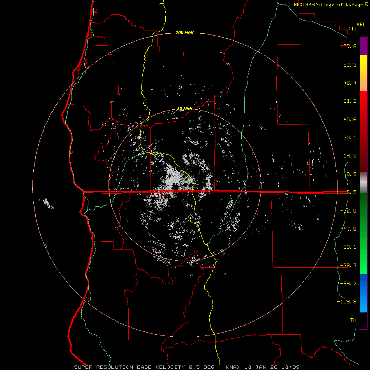Pick the gray segment of the color bar
The height and width of the screenshot is (370, 370).
coord(363,183)
